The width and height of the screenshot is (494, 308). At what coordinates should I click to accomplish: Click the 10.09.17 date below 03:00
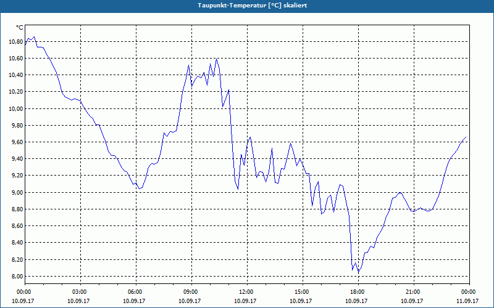pyautogui.click(x=78, y=301)
